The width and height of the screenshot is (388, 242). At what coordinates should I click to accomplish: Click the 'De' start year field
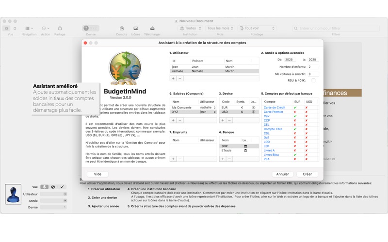click(290, 60)
